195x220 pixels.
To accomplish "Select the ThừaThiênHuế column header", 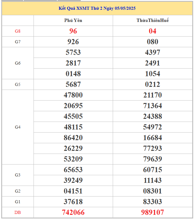I will (152, 20).
